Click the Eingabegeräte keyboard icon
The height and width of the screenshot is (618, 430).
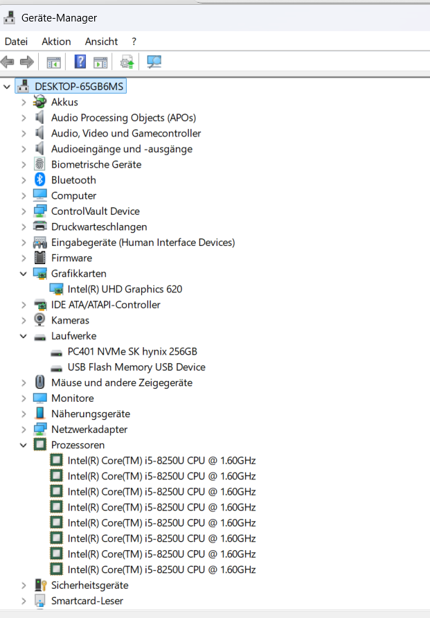(x=39, y=242)
